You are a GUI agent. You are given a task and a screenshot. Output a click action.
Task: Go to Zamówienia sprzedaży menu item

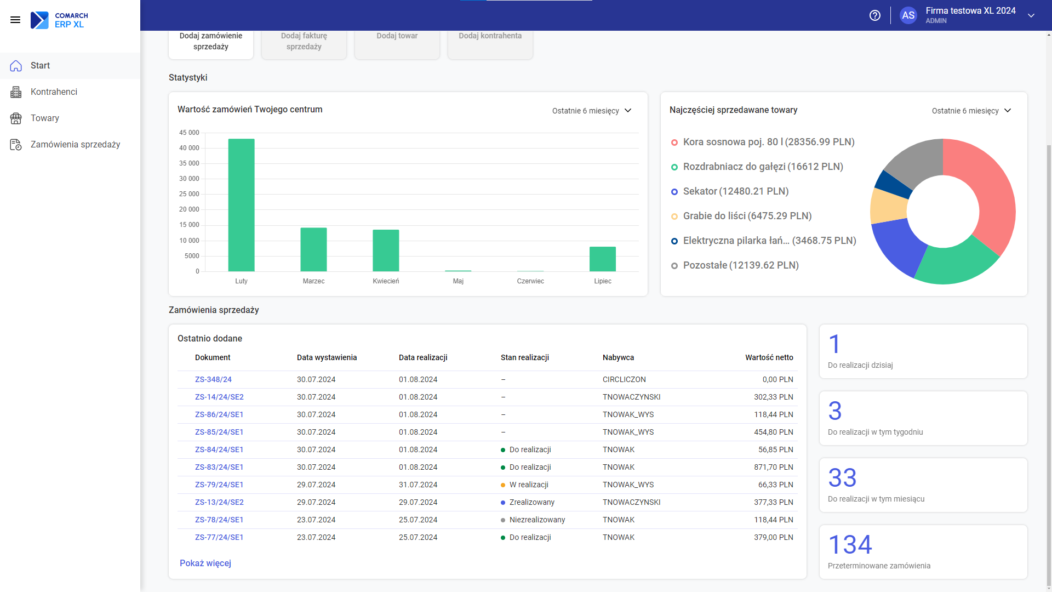(x=75, y=145)
